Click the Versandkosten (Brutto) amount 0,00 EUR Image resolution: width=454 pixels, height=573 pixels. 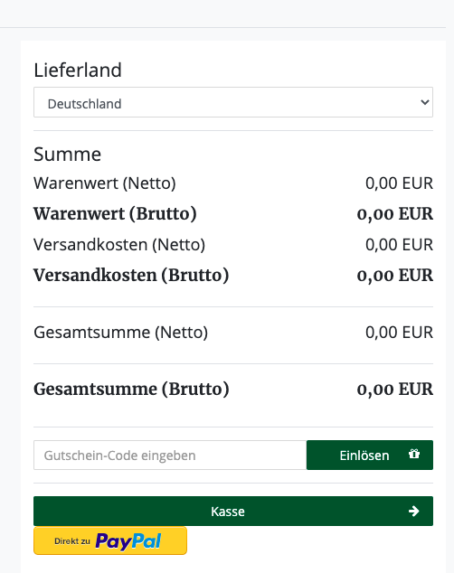(395, 276)
